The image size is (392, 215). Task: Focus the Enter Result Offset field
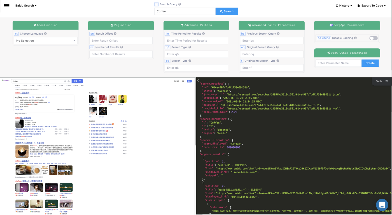pyautogui.click(x=121, y=41)
